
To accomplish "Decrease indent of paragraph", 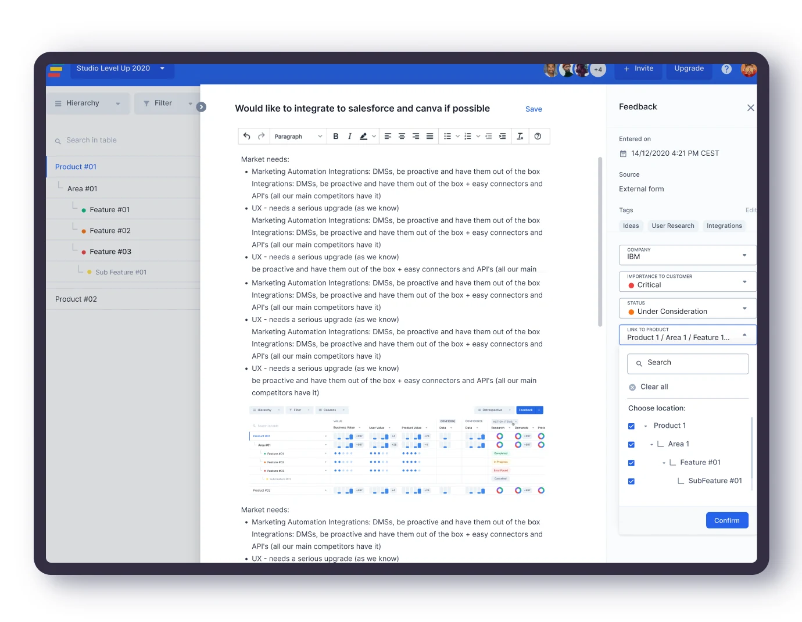I will (x=489, y=136).
